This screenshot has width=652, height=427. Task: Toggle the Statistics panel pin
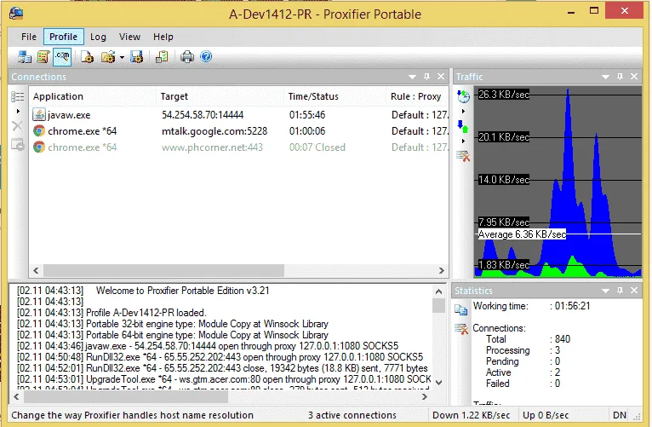pos(620,291)
